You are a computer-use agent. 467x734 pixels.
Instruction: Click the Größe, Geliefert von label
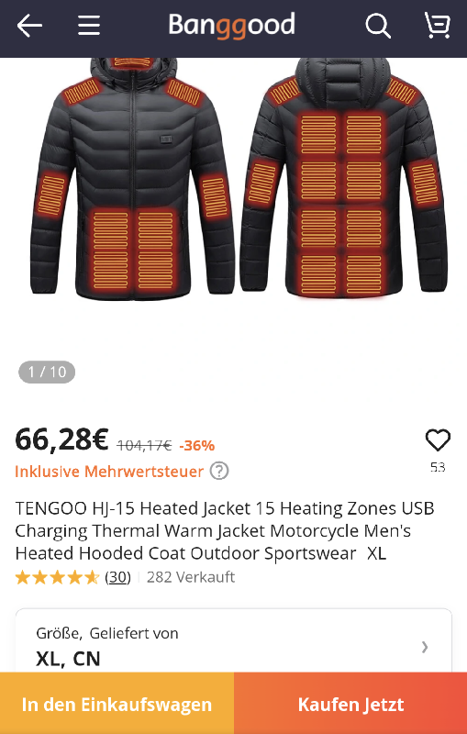(107, 633)
